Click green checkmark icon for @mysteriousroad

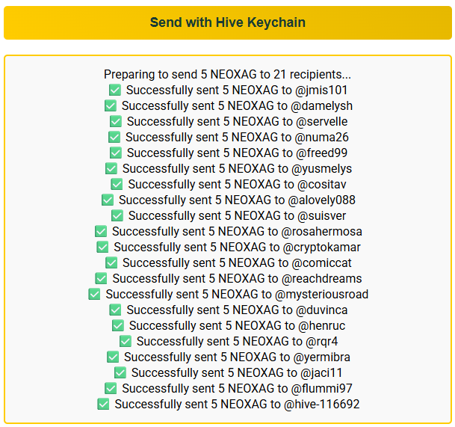point(94,294)
